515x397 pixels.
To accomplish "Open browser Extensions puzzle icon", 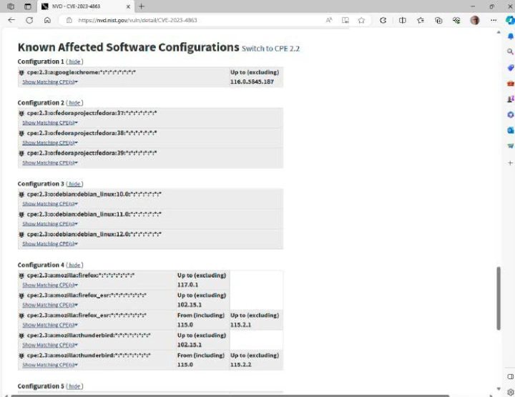I will (x=383, y=20).
